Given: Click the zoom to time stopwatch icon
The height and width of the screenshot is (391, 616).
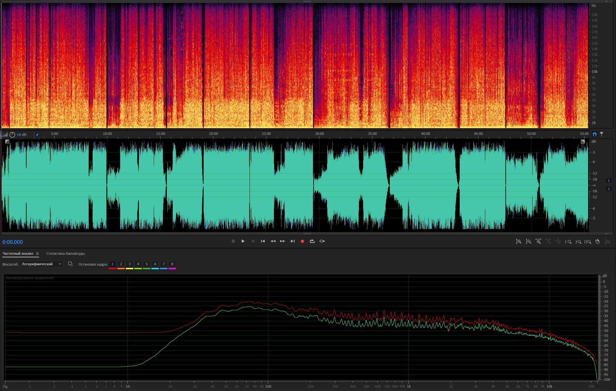Looking at the screenshot, I should coord(598,242).
